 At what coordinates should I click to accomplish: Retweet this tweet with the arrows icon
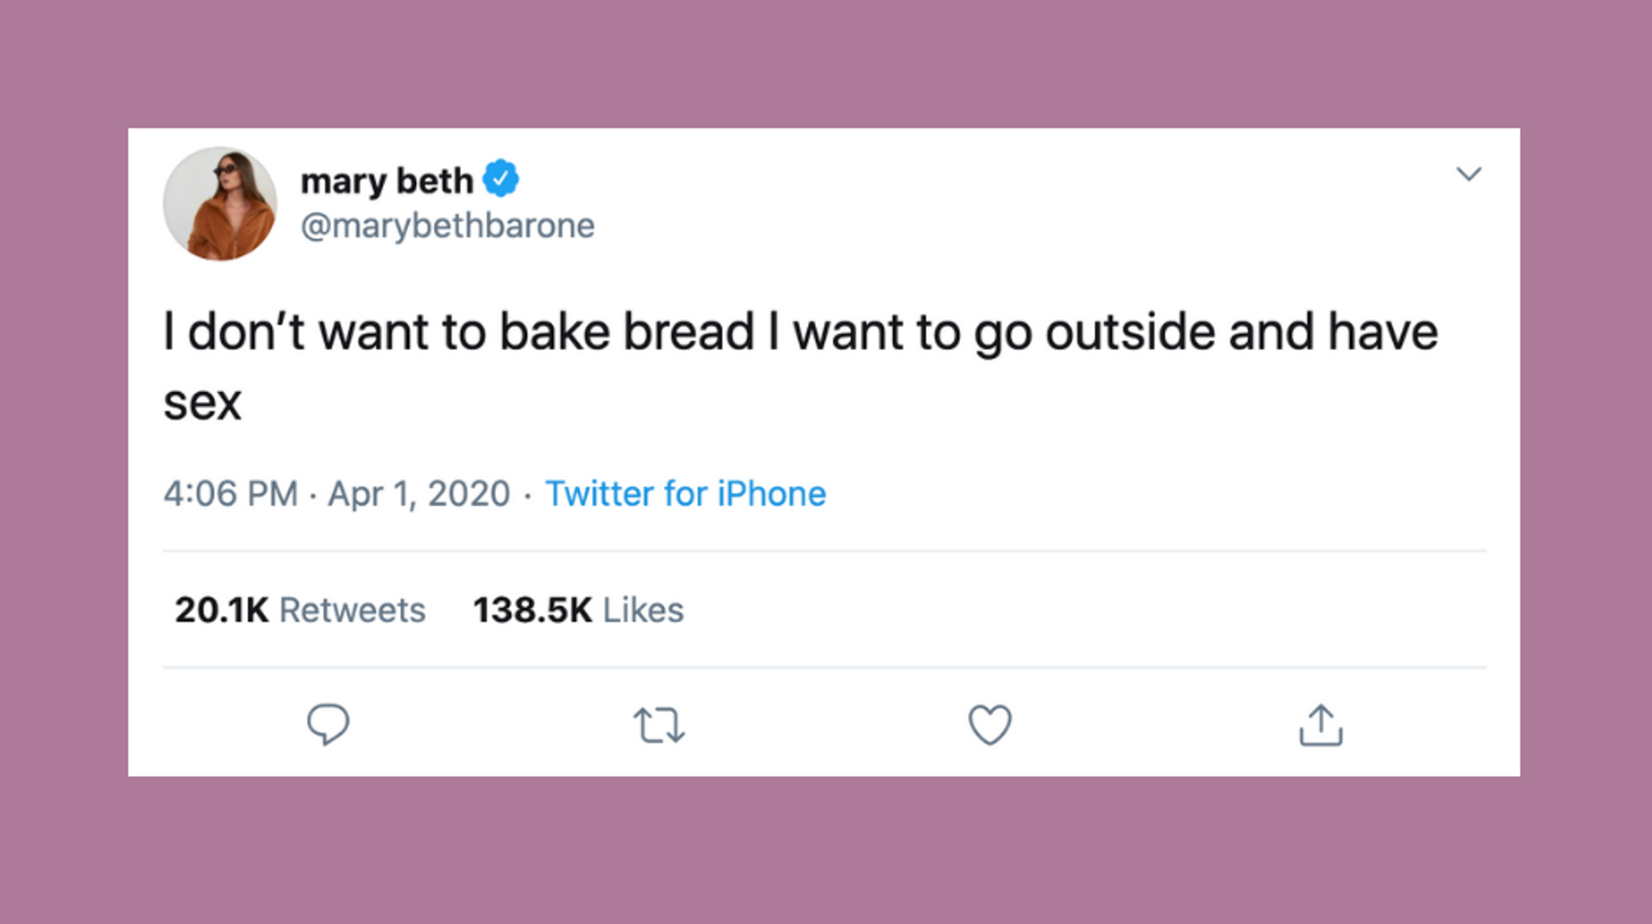tap(659, 725)
